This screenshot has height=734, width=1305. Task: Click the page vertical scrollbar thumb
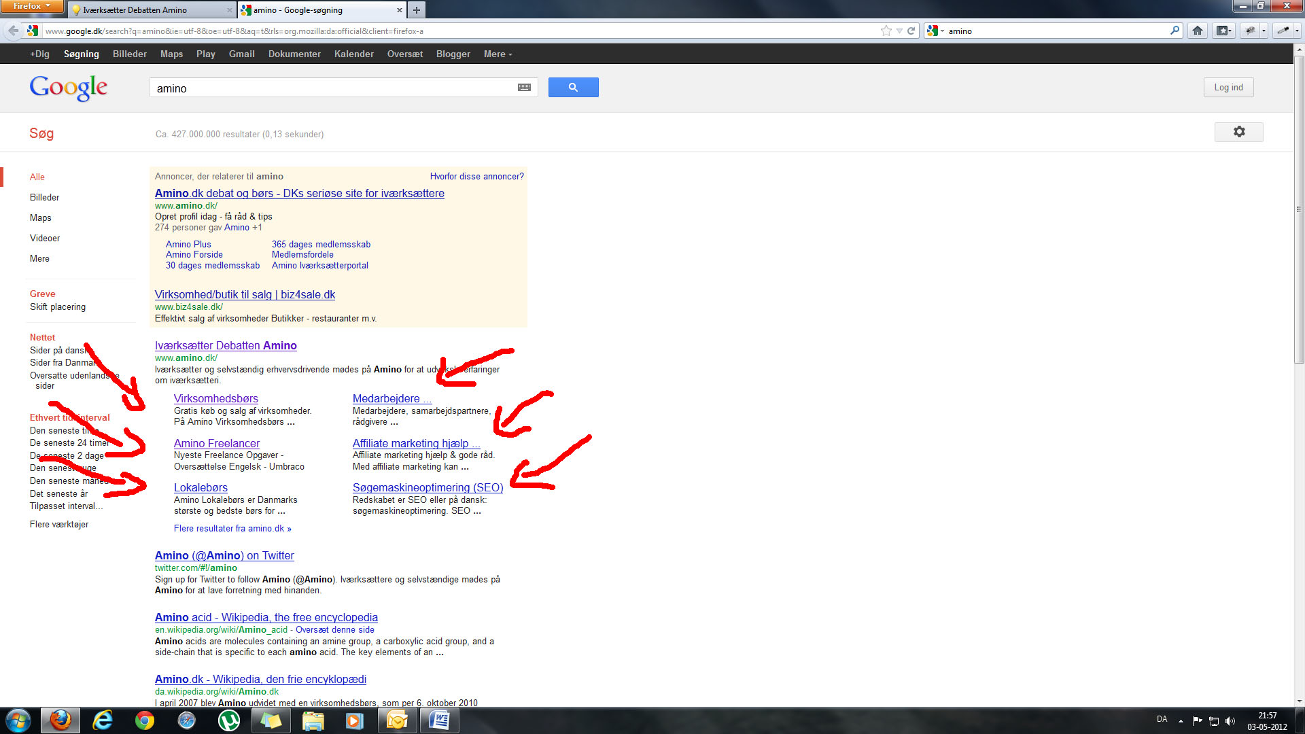(1299, 209)
